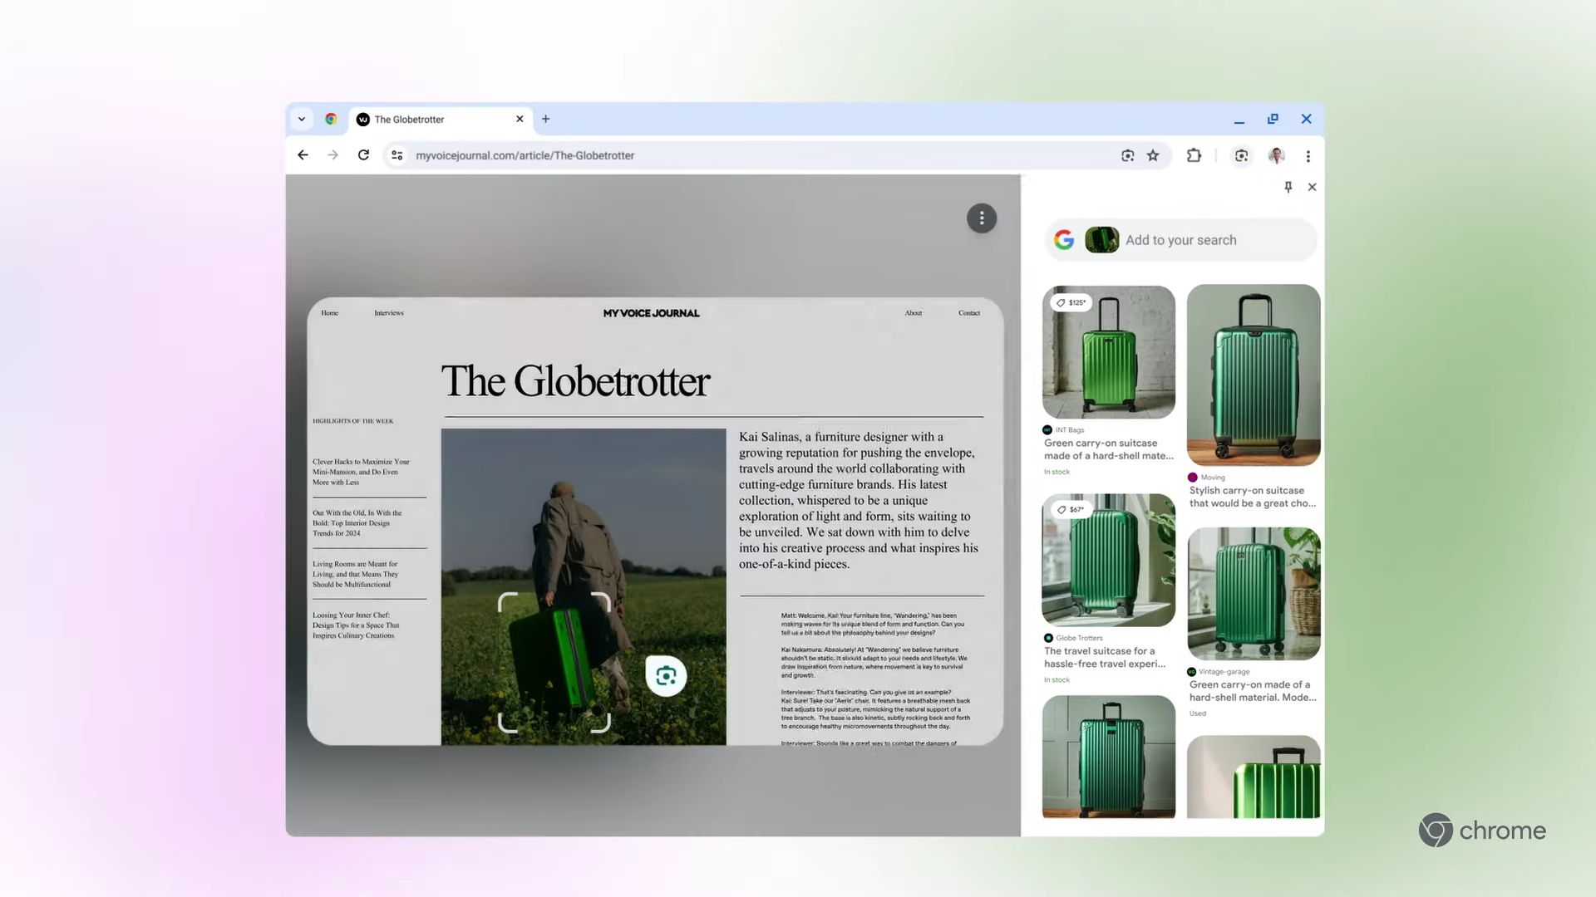Click the Contact navigation link
This screenshot has height=897, width=1596.
(x=969, y=312)
